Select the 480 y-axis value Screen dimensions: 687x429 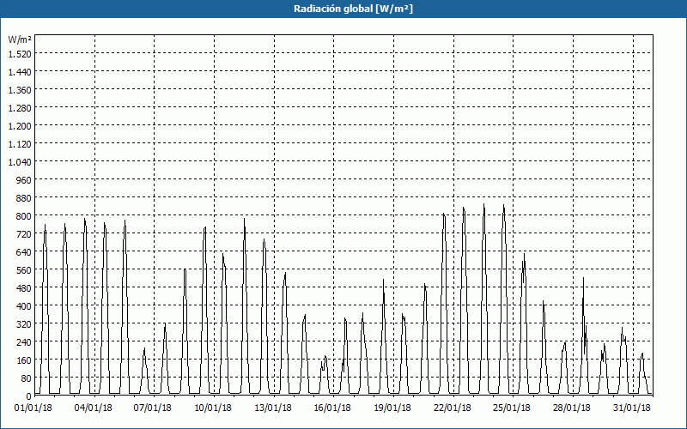[x=24, y=287]
